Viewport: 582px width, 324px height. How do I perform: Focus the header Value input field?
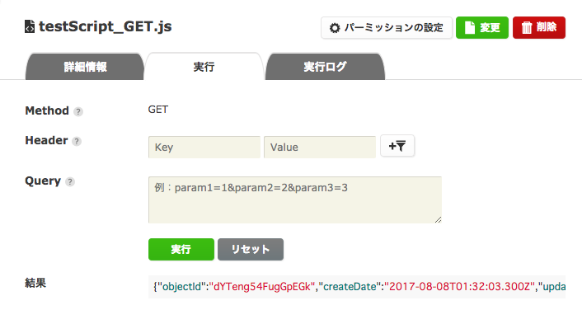(320, 147)
